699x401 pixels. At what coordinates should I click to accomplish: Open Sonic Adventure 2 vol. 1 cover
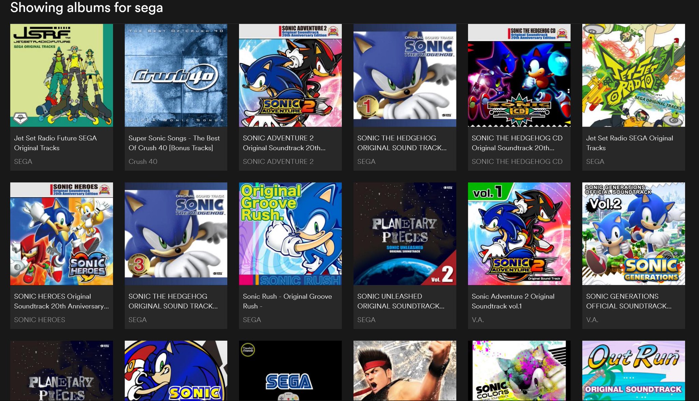519,234
